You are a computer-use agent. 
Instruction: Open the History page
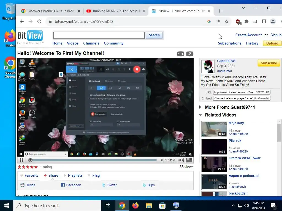[x=252, y=43]
